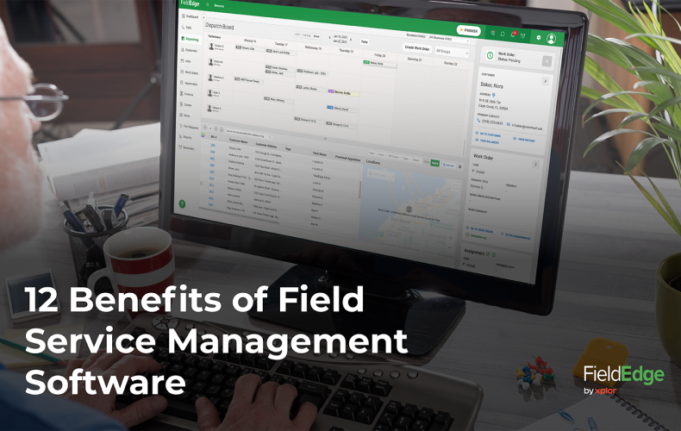Image resolution: width=681 pixels, height=431 pixels.
Task: Click the Filter Assignments link
Action: pyautogui.click(x=515, y=236)
